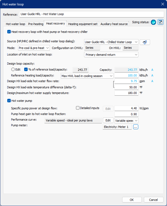Expand the location of inlet dropdown
Viewport: 167px width, 206px height.
(111, 55)
